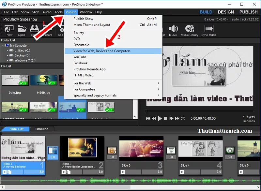Select HTML5 Video option
Screen dimensions: 261x191
pos(113,75)
